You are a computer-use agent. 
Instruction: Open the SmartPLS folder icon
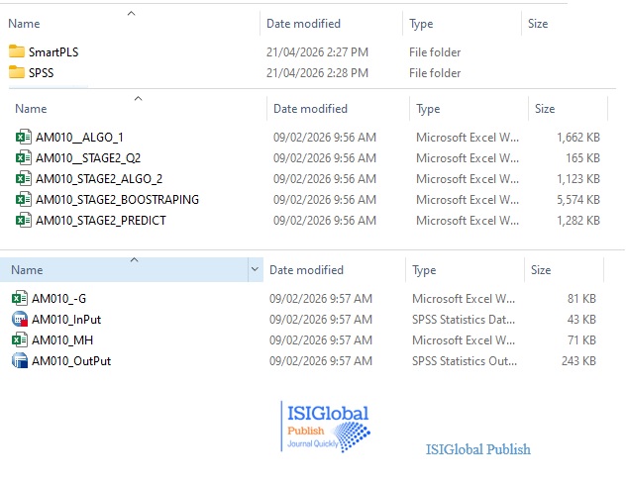click(x=17, y=51)
